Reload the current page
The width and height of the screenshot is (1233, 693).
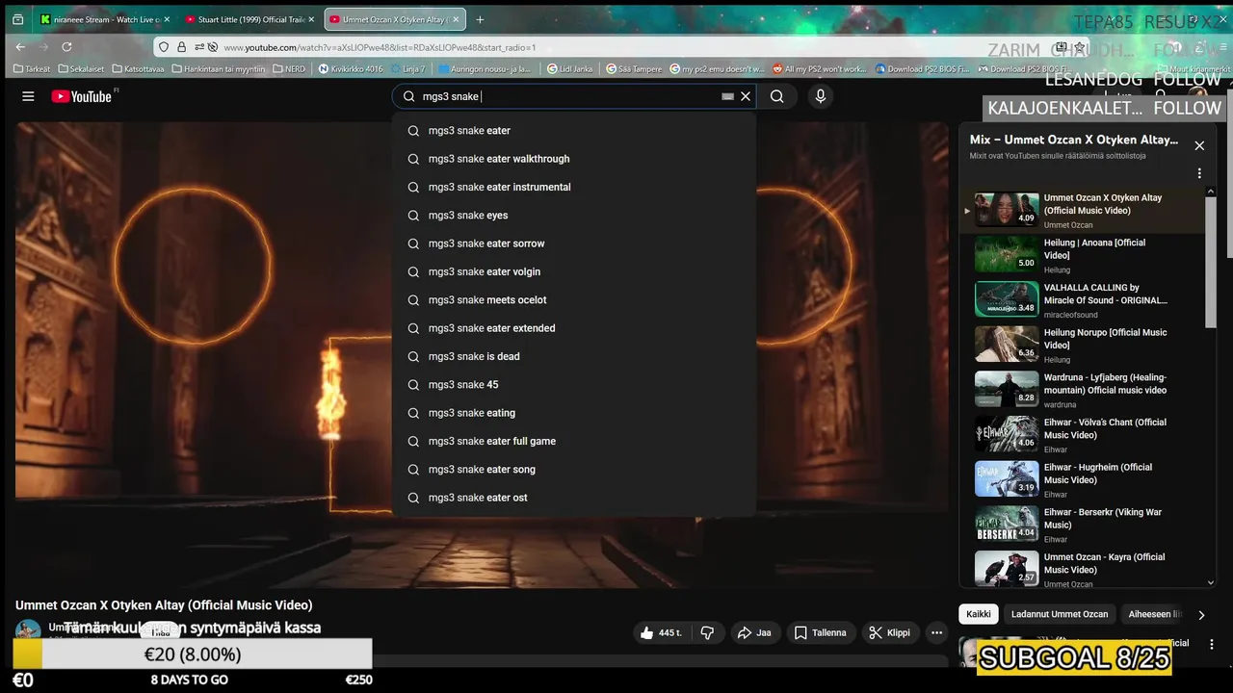pos(66,46)
